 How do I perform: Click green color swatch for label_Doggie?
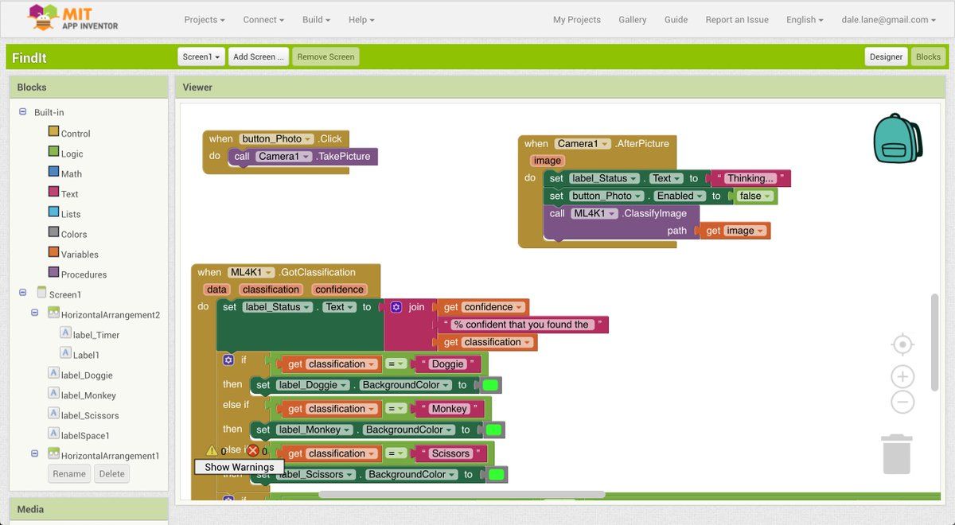pyautogui.click(x=490, y=385)
